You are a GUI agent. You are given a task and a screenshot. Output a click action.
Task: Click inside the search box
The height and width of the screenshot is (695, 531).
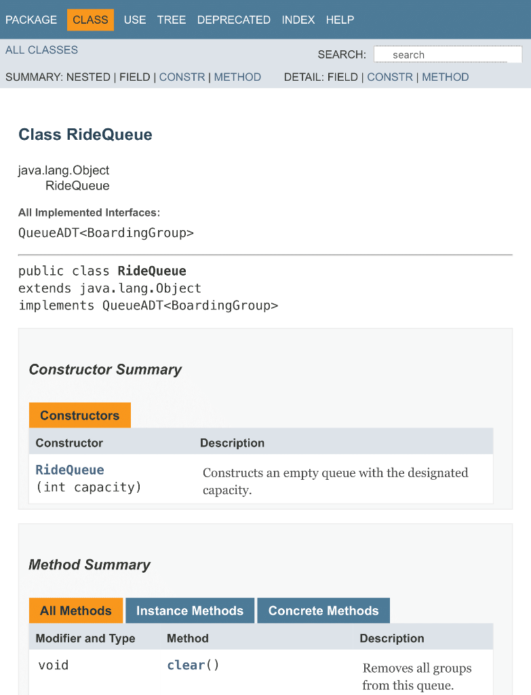448,54
